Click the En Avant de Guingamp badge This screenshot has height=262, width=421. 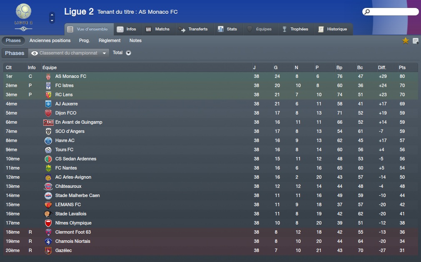click(48, 122)
